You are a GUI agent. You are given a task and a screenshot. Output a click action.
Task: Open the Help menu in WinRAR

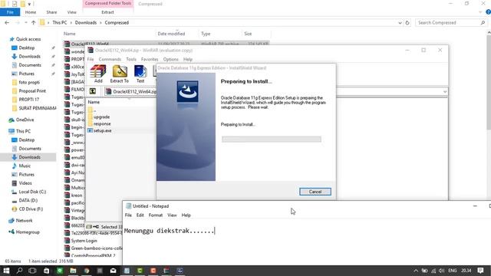188,59
